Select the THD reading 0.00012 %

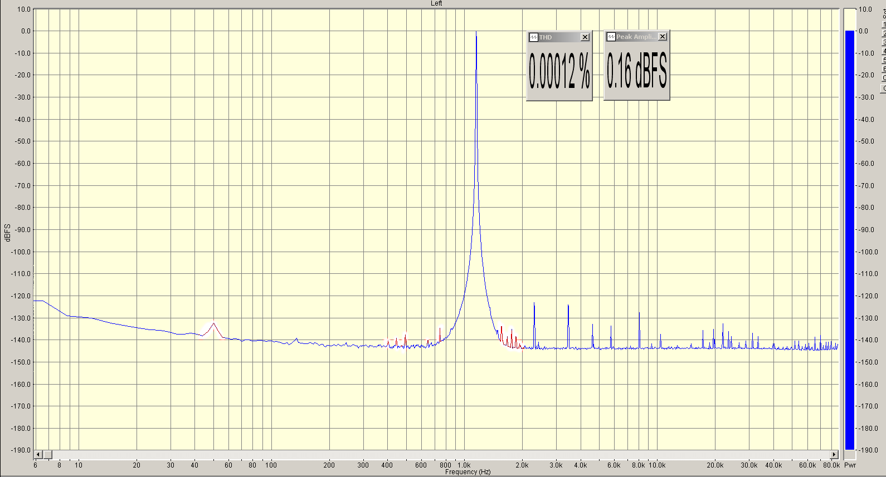[x=559, y=71]
